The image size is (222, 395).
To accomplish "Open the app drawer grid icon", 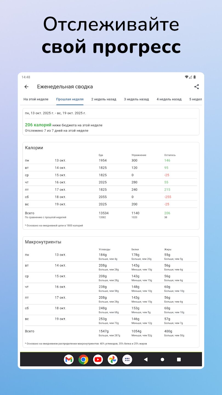I will pyautogui.click(x=127, y=359).
